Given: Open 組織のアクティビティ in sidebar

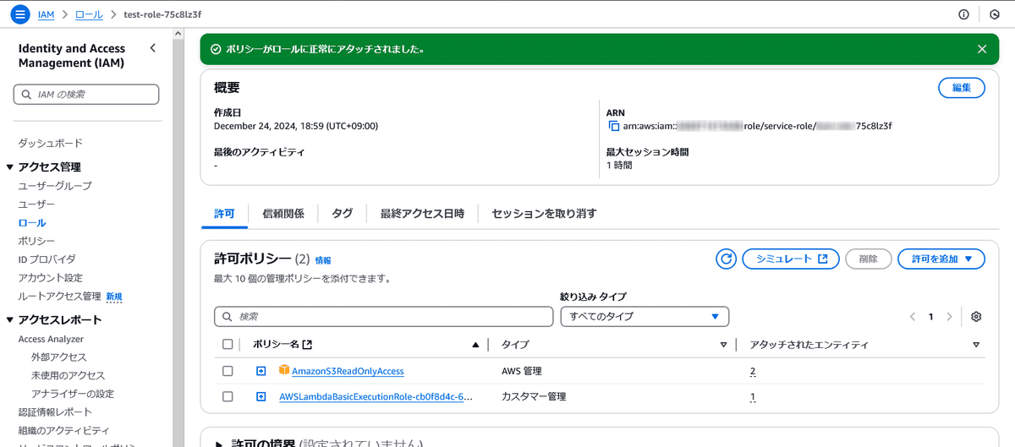Looking at the screenshot, I should point(64,431).
